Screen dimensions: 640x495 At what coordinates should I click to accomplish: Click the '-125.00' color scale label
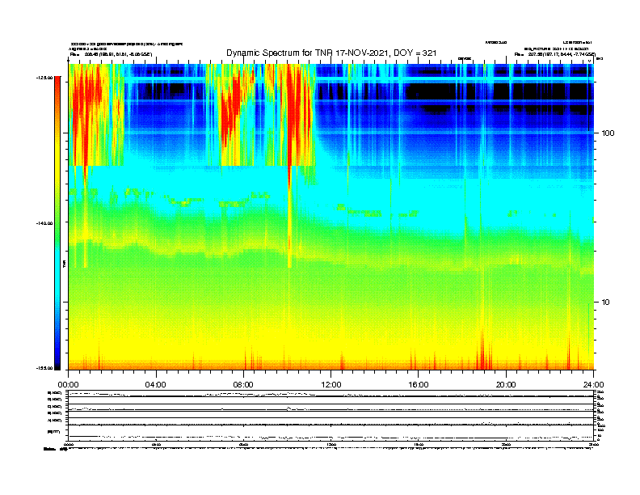click(x=44, y=78)
